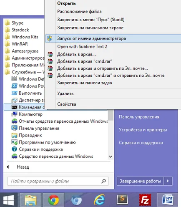
Task: Launch Google Chrome from taskbar
Action: [x=53, y=200]
